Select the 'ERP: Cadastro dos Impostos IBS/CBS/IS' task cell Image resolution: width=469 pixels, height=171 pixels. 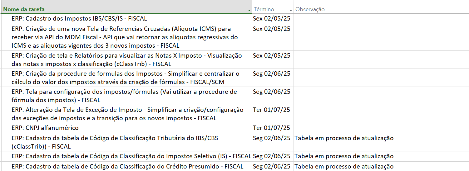point(79,19)
